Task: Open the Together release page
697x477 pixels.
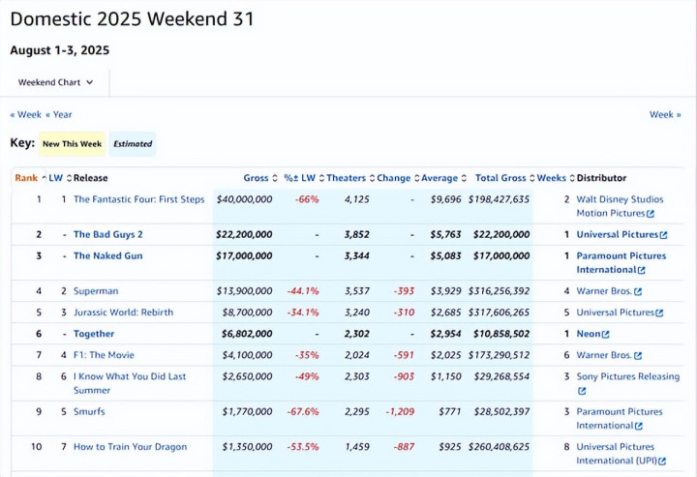Action: click(x=94, y=334)
